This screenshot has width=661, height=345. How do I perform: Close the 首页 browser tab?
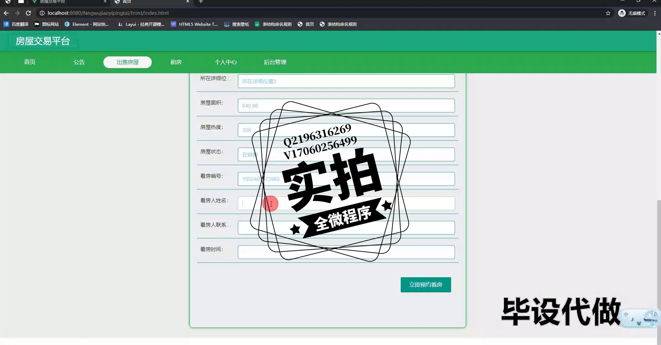pos(188,2)
